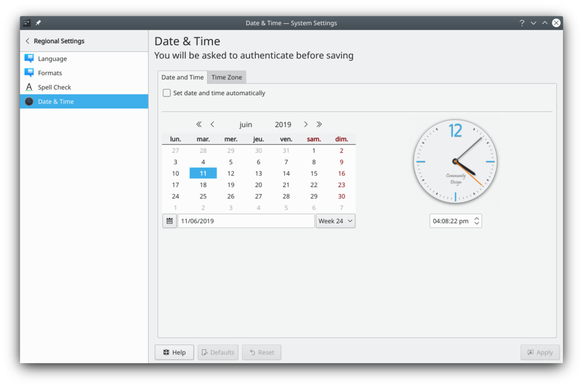Click the calendar picker icon beside date field
The width and height of the screenshot is (583, 387).
(169, 221)
